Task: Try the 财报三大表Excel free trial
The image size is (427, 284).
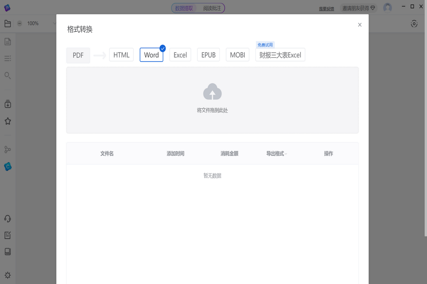Action: pos(280,55)
